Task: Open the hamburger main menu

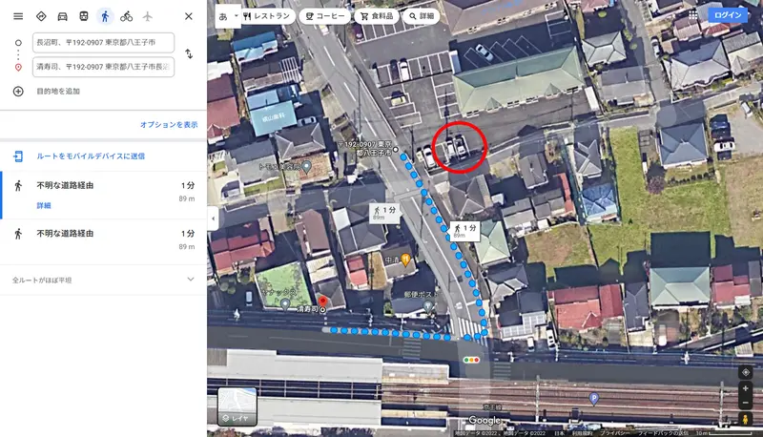Action: point(18,16)
